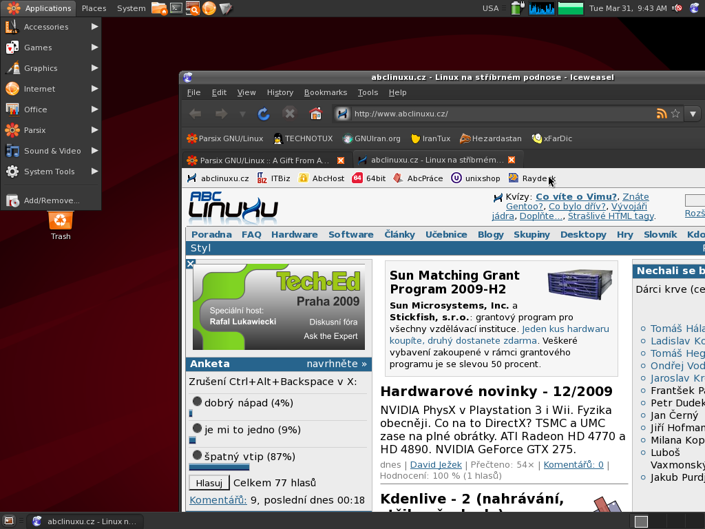The image size is (705, 529).
Task: Open the Hezardastan bookmark
Action: (x=490, y=138)
